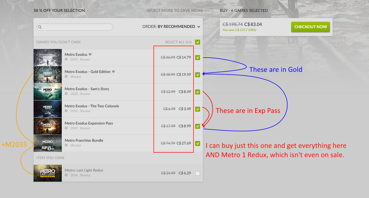Click the Select All 6/6 label
369x198 pixels.
[x=178, y=42]
